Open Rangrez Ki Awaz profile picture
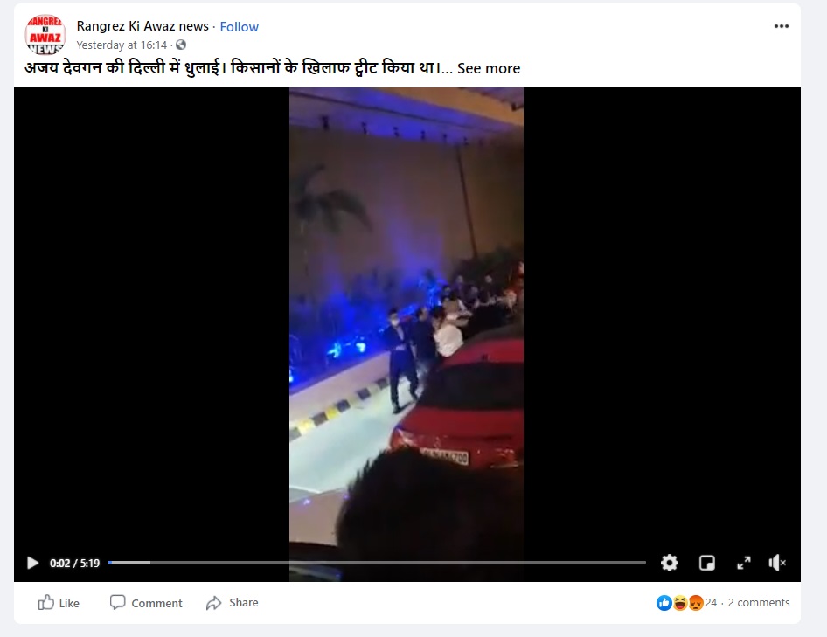Image resolution: width=827 pixels, height=637 pixels. click(x=45, y=35)
